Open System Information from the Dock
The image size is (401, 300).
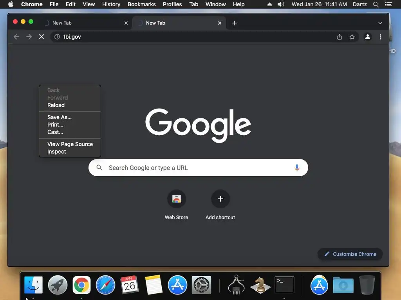tap(236, 285)
